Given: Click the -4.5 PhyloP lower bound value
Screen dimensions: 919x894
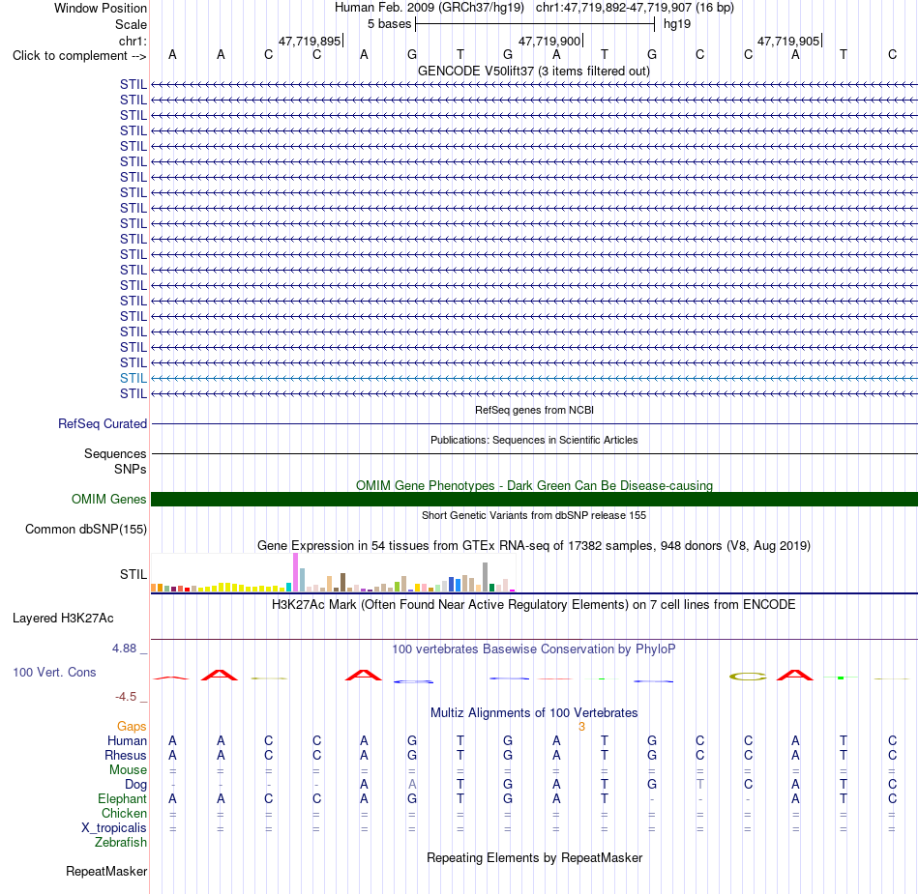Looking at the screenshot, I should click(x=126, y=697).
